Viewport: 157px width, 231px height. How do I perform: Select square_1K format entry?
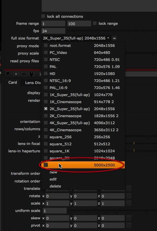coord(83,151)
